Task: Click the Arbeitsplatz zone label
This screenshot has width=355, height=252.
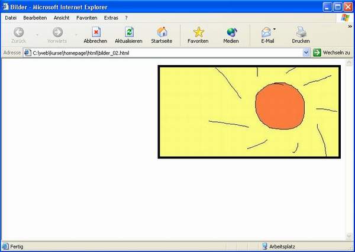Action: tap(282, 247)
